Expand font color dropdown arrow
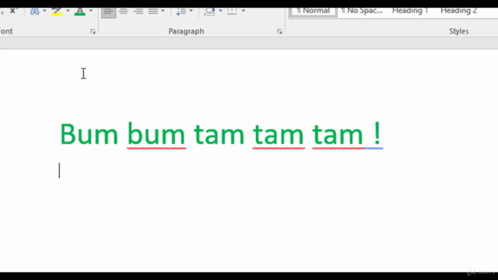Screen dimensions: 498x280 coord(91,11)
